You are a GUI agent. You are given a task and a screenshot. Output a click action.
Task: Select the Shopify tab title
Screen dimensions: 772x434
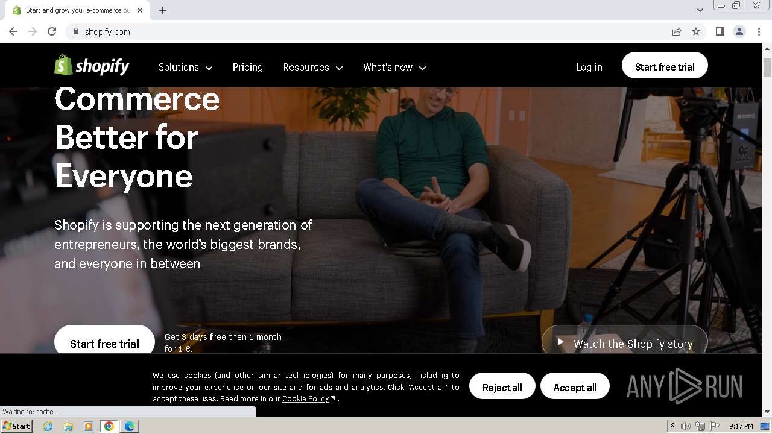(x=78, y=10)
